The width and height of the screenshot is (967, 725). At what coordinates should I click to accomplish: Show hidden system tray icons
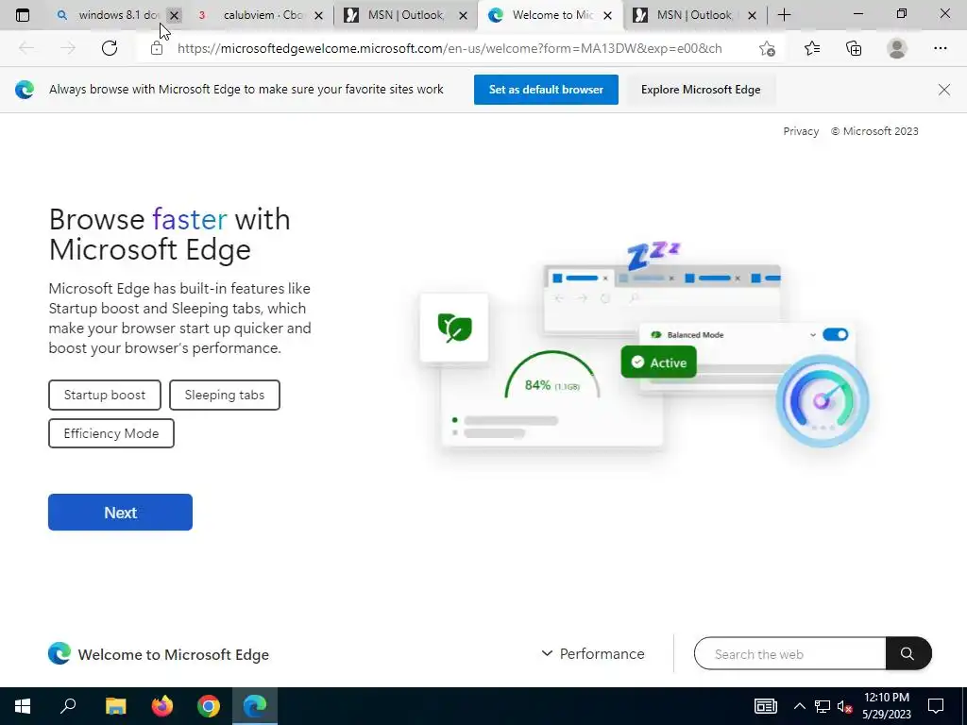pyautogui.click(x=799, y=706)
